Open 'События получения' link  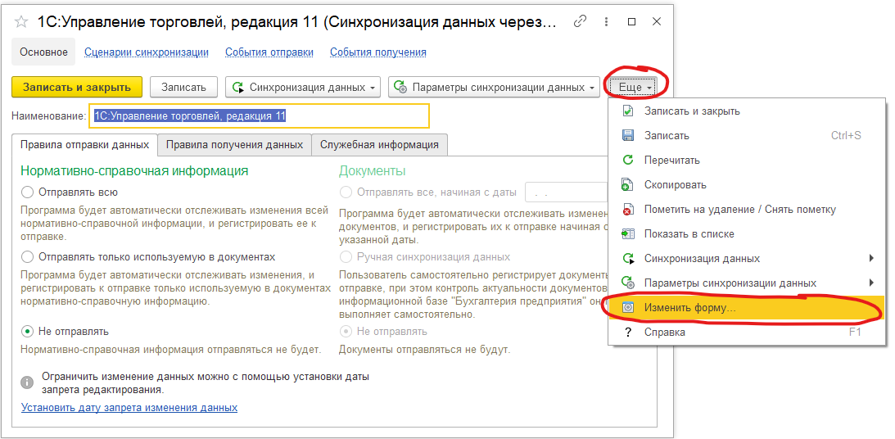tap(377, 52)
